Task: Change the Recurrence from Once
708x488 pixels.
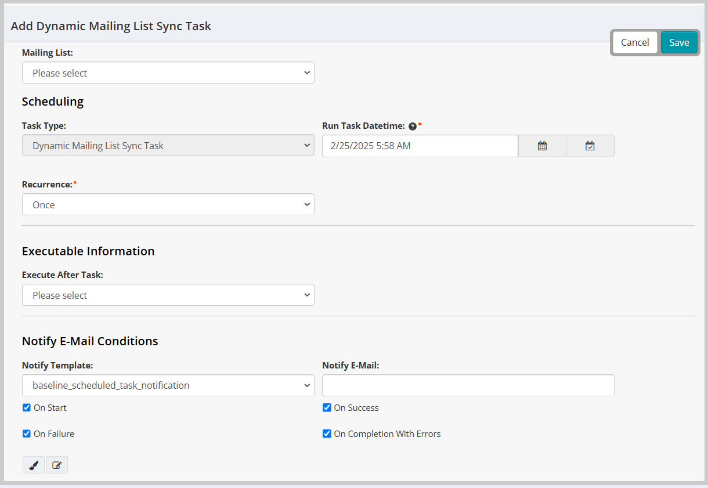Action: (168, 204)
